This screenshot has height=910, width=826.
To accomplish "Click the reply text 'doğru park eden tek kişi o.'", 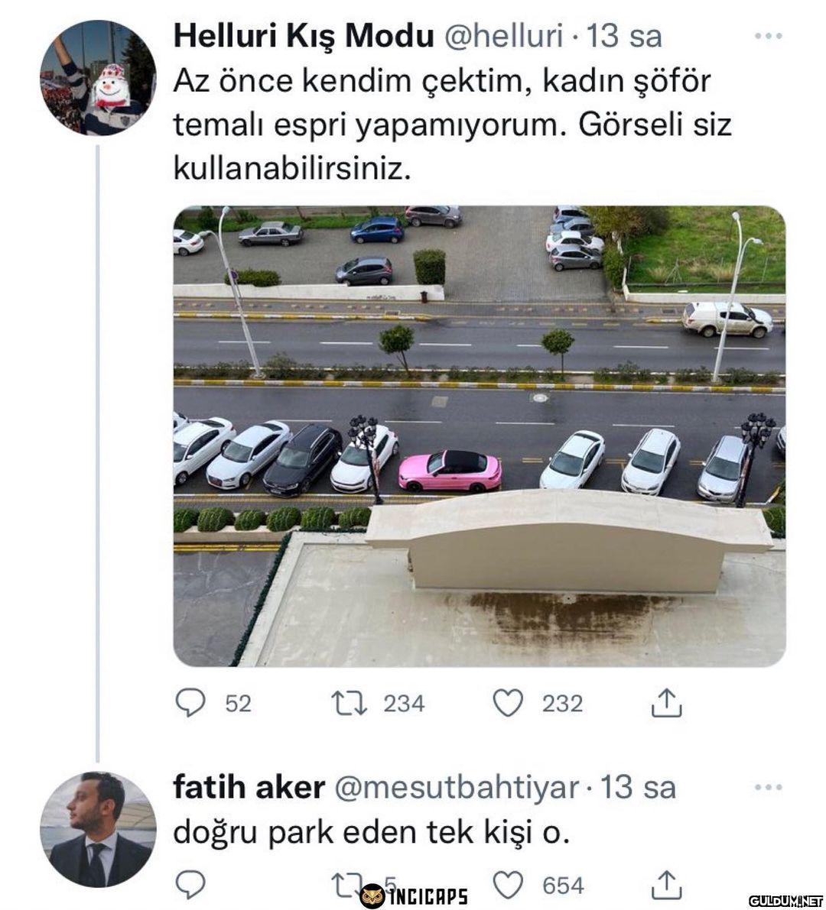I will pos(372,833).
